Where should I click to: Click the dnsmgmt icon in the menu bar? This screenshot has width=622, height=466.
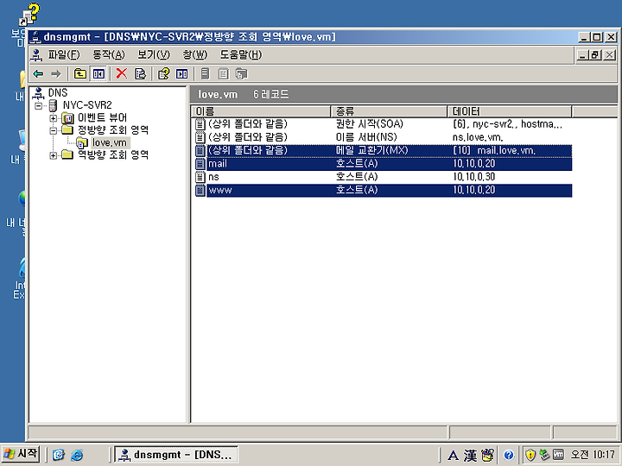click(36, 55)
